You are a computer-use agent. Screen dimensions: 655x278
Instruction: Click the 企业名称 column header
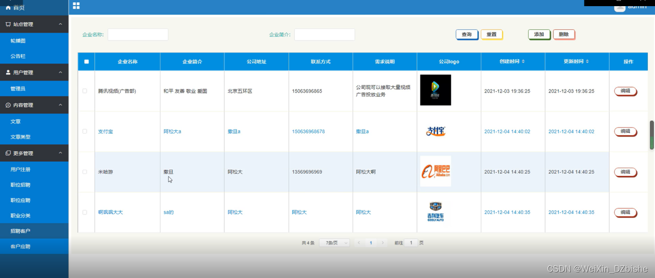click(127, 61)
